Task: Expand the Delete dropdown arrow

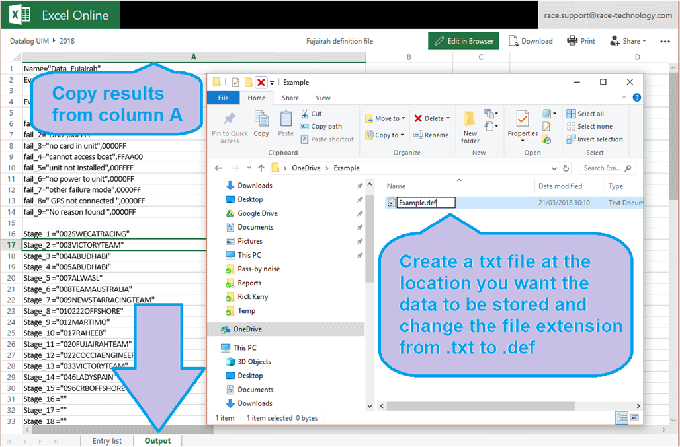Action: pyautogui.click(x=448, y=119)
